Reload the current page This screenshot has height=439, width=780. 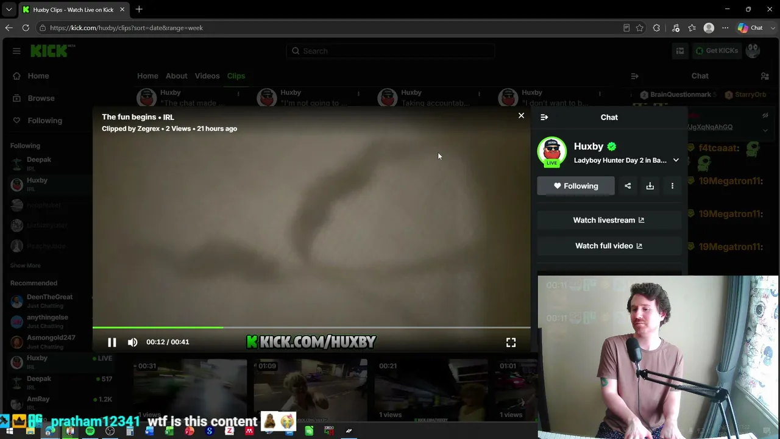coord(26,28)
